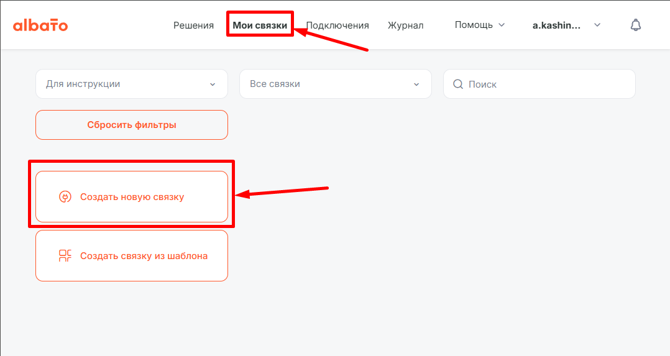Click the chevron next to Помощь
Viewport: 670px width, 356px height.
point(502,25)
